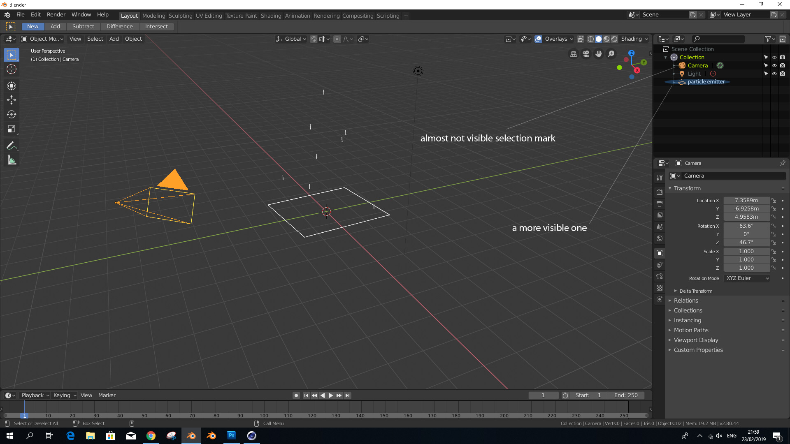
Task: Disable rendering for the Camera object
Action: [782, 65]
